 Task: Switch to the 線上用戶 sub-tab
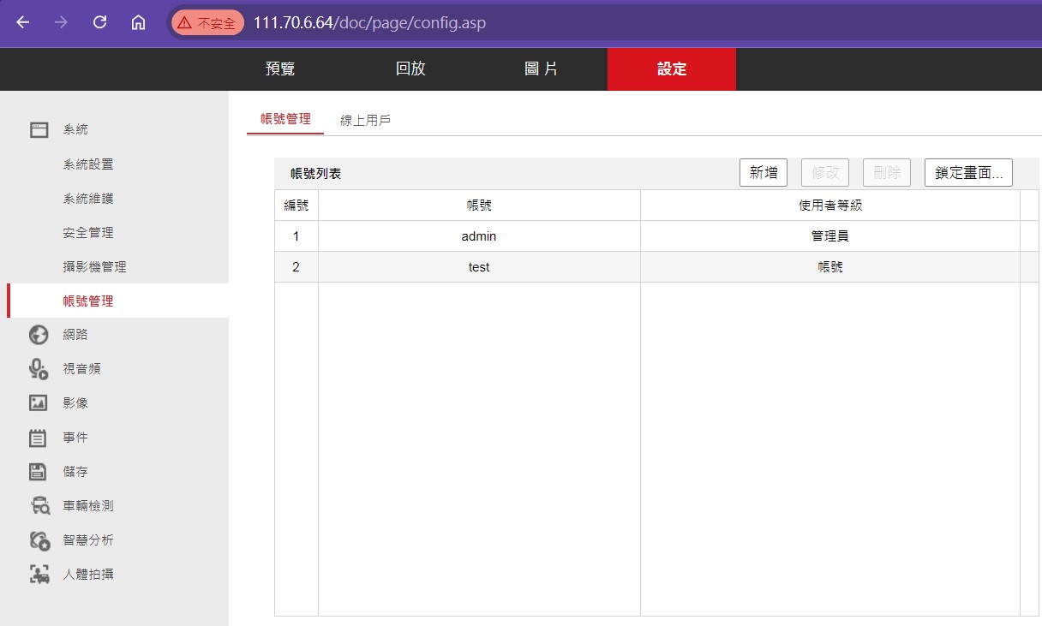(x=365, y=121)
